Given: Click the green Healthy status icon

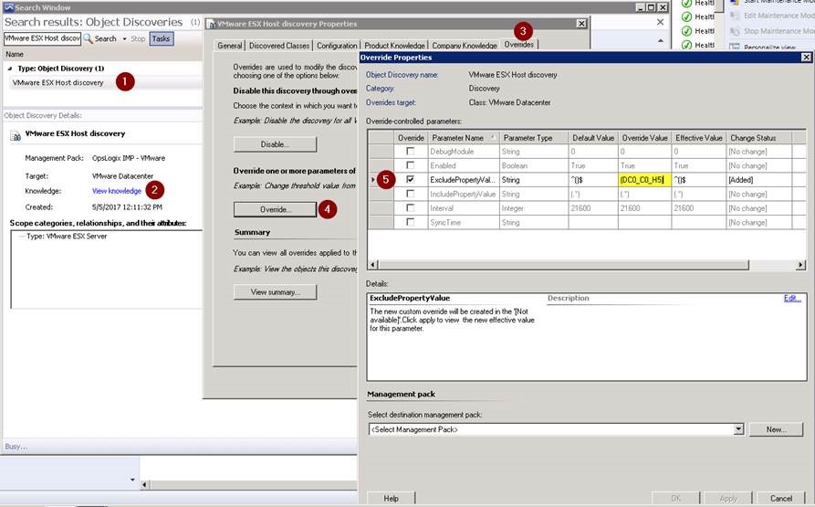Looking at the screenshot, I should pyautogui.click(x=686, y=16).
